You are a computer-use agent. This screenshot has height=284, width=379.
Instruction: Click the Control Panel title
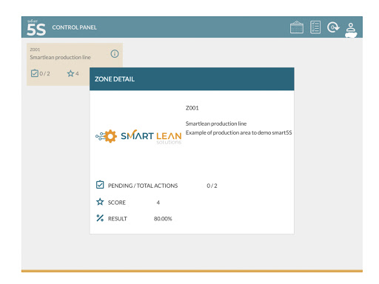(74, 27)
